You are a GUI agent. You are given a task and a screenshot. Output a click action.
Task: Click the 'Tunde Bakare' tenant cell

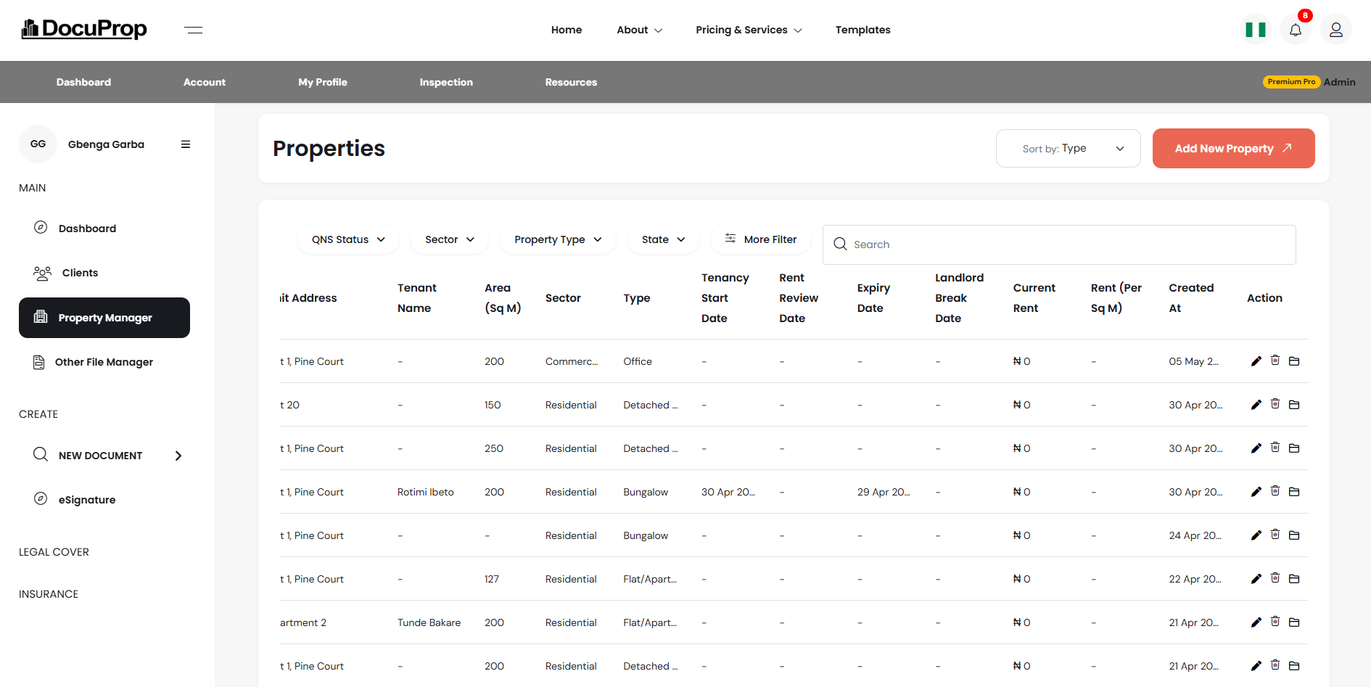pyautogui.click(x=429, y=622)
